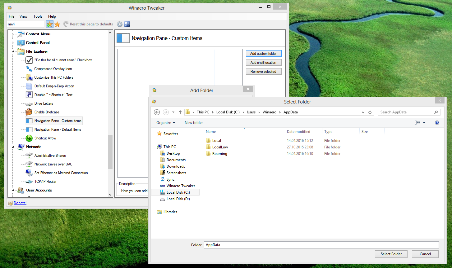Open the Organize dropdown
Viewport: 452px width, 268px height.
(x=165, y=123)
